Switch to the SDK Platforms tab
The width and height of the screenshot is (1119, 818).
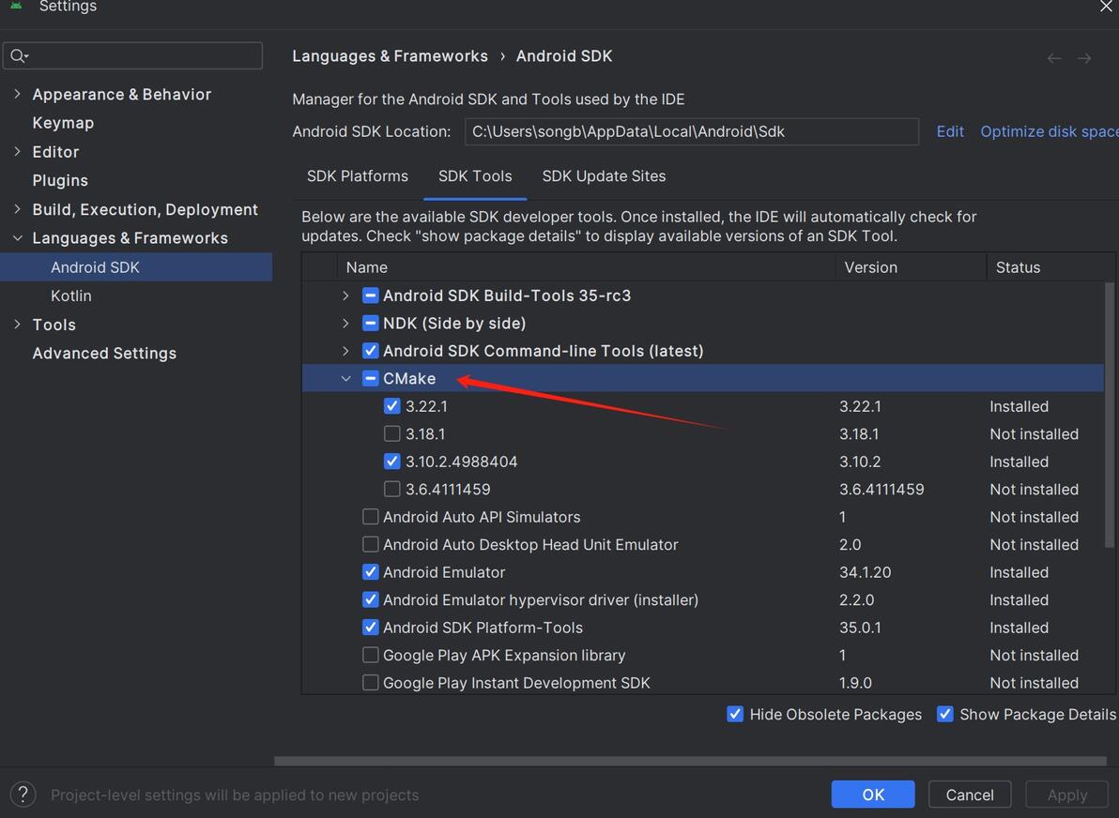click(x=358, y=176)
